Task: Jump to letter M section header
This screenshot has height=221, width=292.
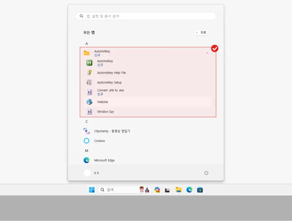Action: point(87,151)
